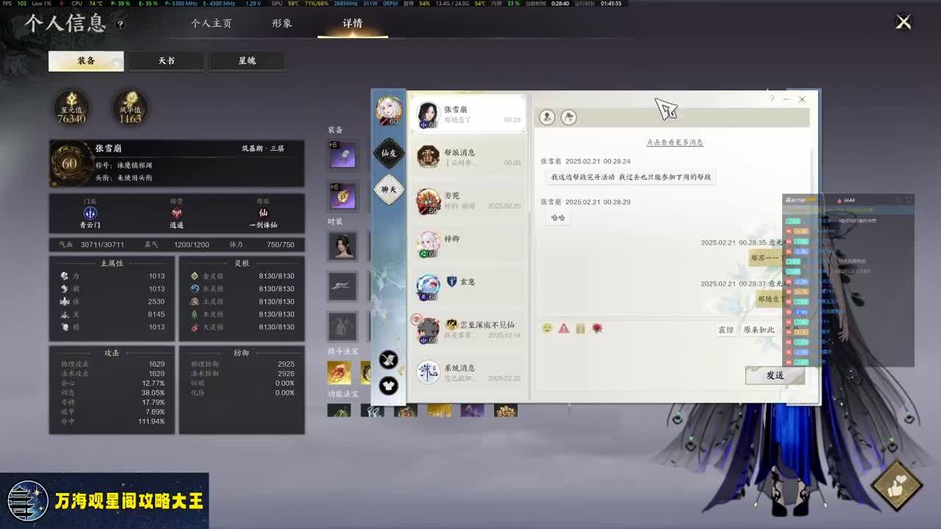941x529 pixels.
Task: Click the shirt icon in chat sidebar
Action: coord(389,384)
